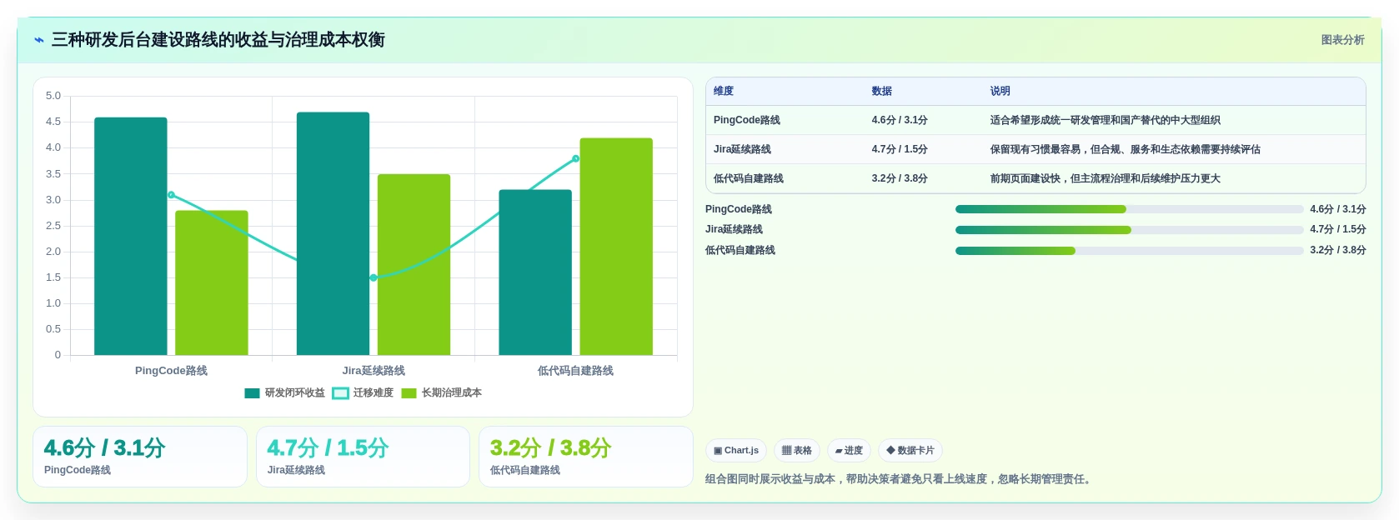Click the green 低代码自建路线 长期治理成本 bar
This screenshot has height=520, width=1399.
tap(616, 247)
